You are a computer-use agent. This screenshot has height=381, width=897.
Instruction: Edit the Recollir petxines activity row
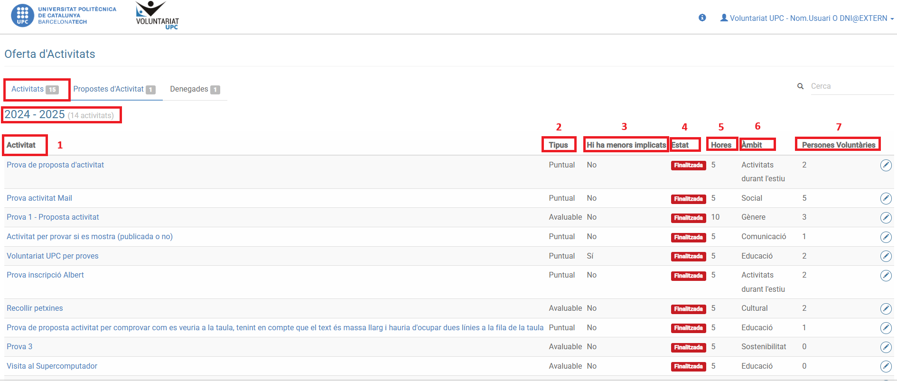(886, 309)
